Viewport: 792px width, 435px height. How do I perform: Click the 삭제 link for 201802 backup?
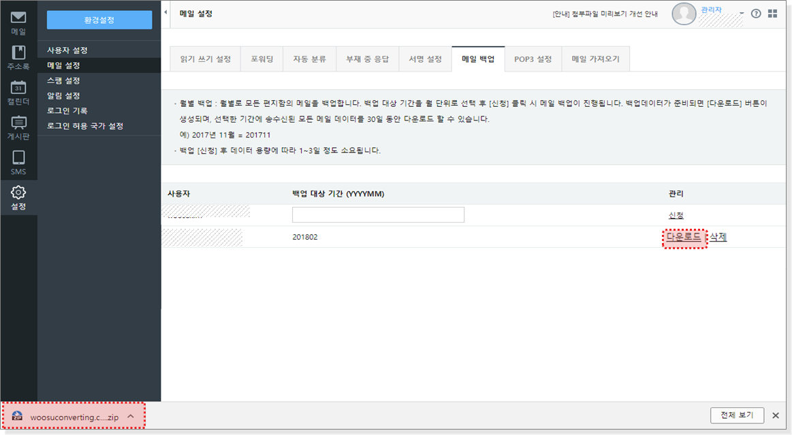(x=718, y=237)
